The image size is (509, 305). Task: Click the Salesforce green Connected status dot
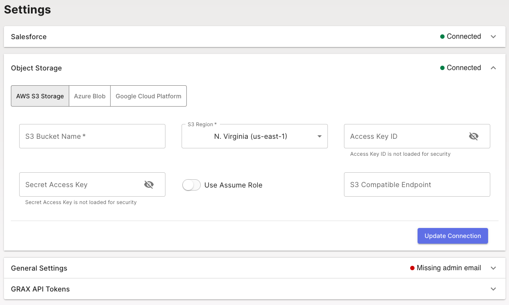(442, 37)
